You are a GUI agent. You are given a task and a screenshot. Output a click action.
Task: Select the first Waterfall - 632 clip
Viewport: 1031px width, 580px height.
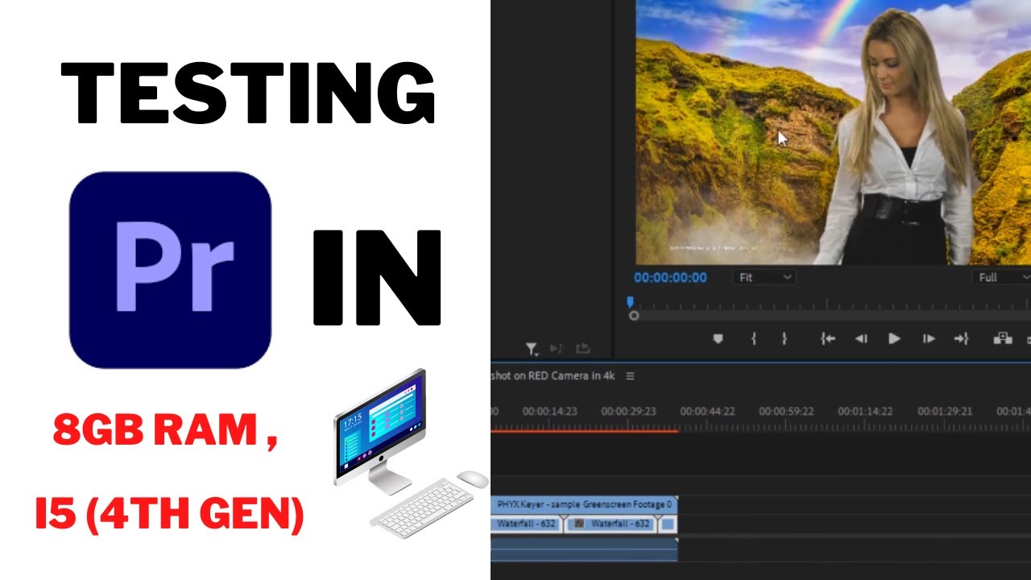click(x=527, y=524)
